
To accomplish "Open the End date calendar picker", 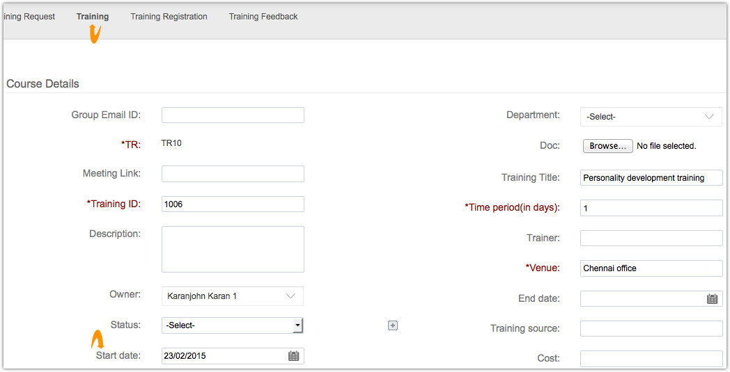I will tap(712, 299).
